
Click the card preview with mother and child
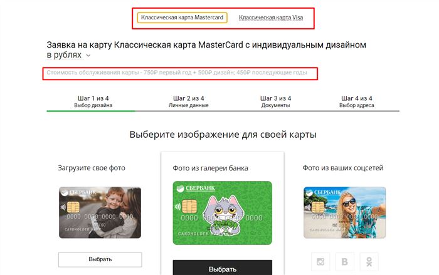(100, 212)
